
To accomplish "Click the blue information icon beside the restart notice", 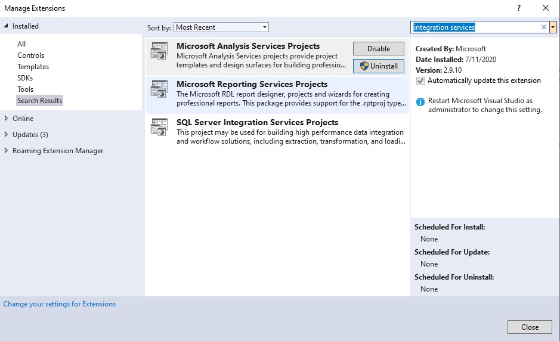I will point(420,102).
